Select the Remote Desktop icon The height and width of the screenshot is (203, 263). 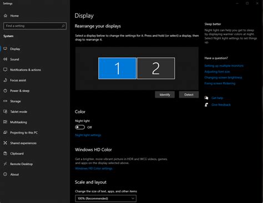[x=5, y=164]
